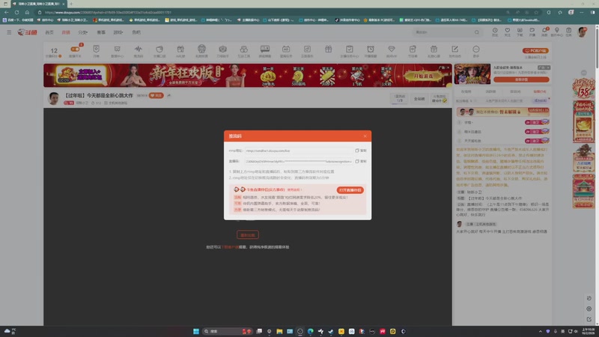Click the search magnifier icon
Viewport: 599px width, 337px height.
pos(477,32)
